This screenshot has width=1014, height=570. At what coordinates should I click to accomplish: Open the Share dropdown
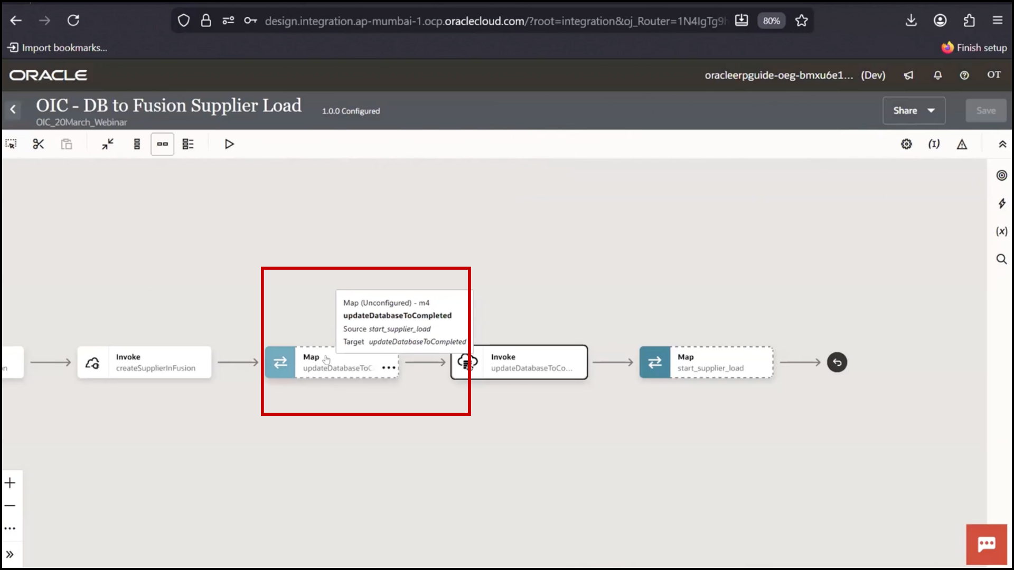(x=914, y=111)
